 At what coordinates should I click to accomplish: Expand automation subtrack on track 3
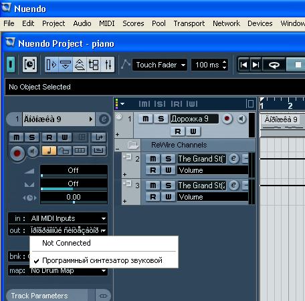tap(124, 201)
